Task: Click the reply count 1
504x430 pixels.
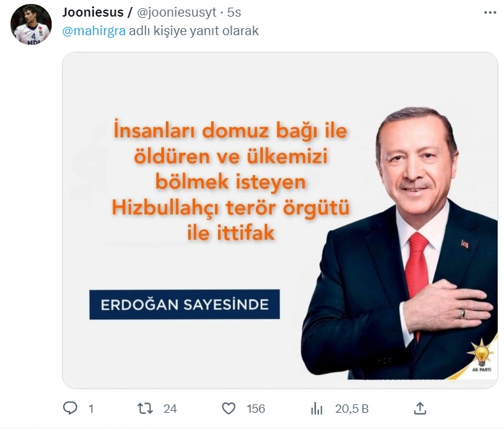Action: tap(91, 409)
